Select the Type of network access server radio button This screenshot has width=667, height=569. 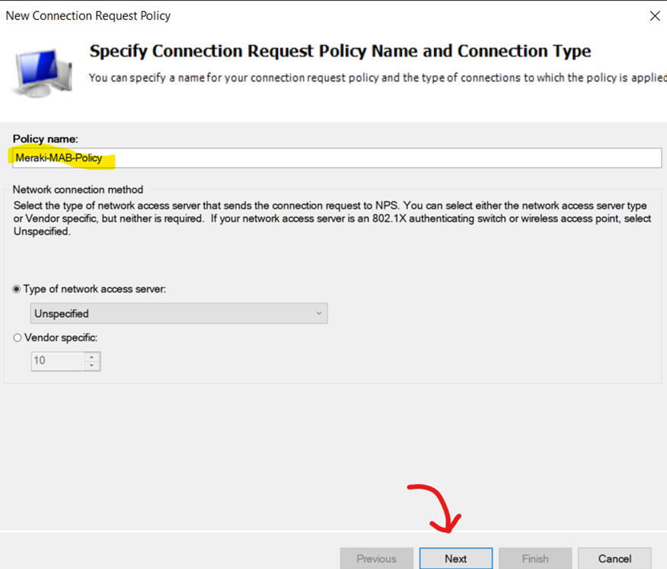click(17, 289)
